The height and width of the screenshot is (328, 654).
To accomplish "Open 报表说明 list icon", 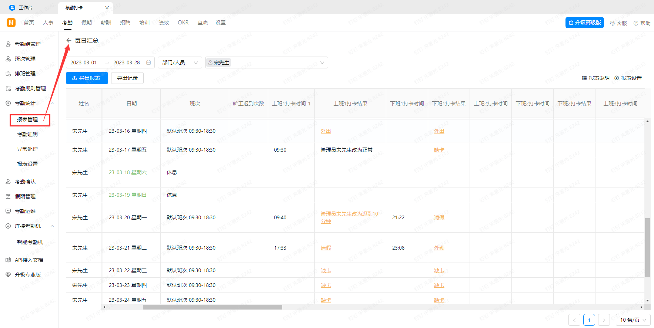I will point(584,78).
